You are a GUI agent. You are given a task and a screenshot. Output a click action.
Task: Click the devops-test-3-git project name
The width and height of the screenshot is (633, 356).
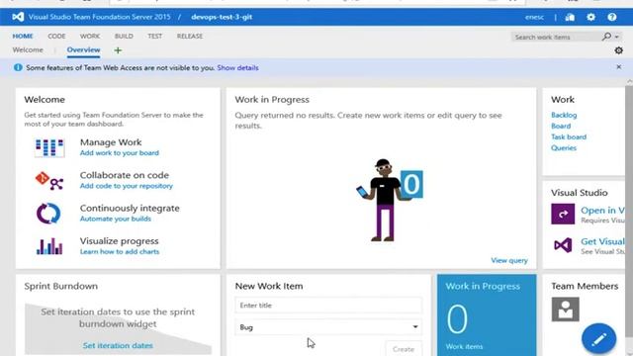tap(222, 17)
